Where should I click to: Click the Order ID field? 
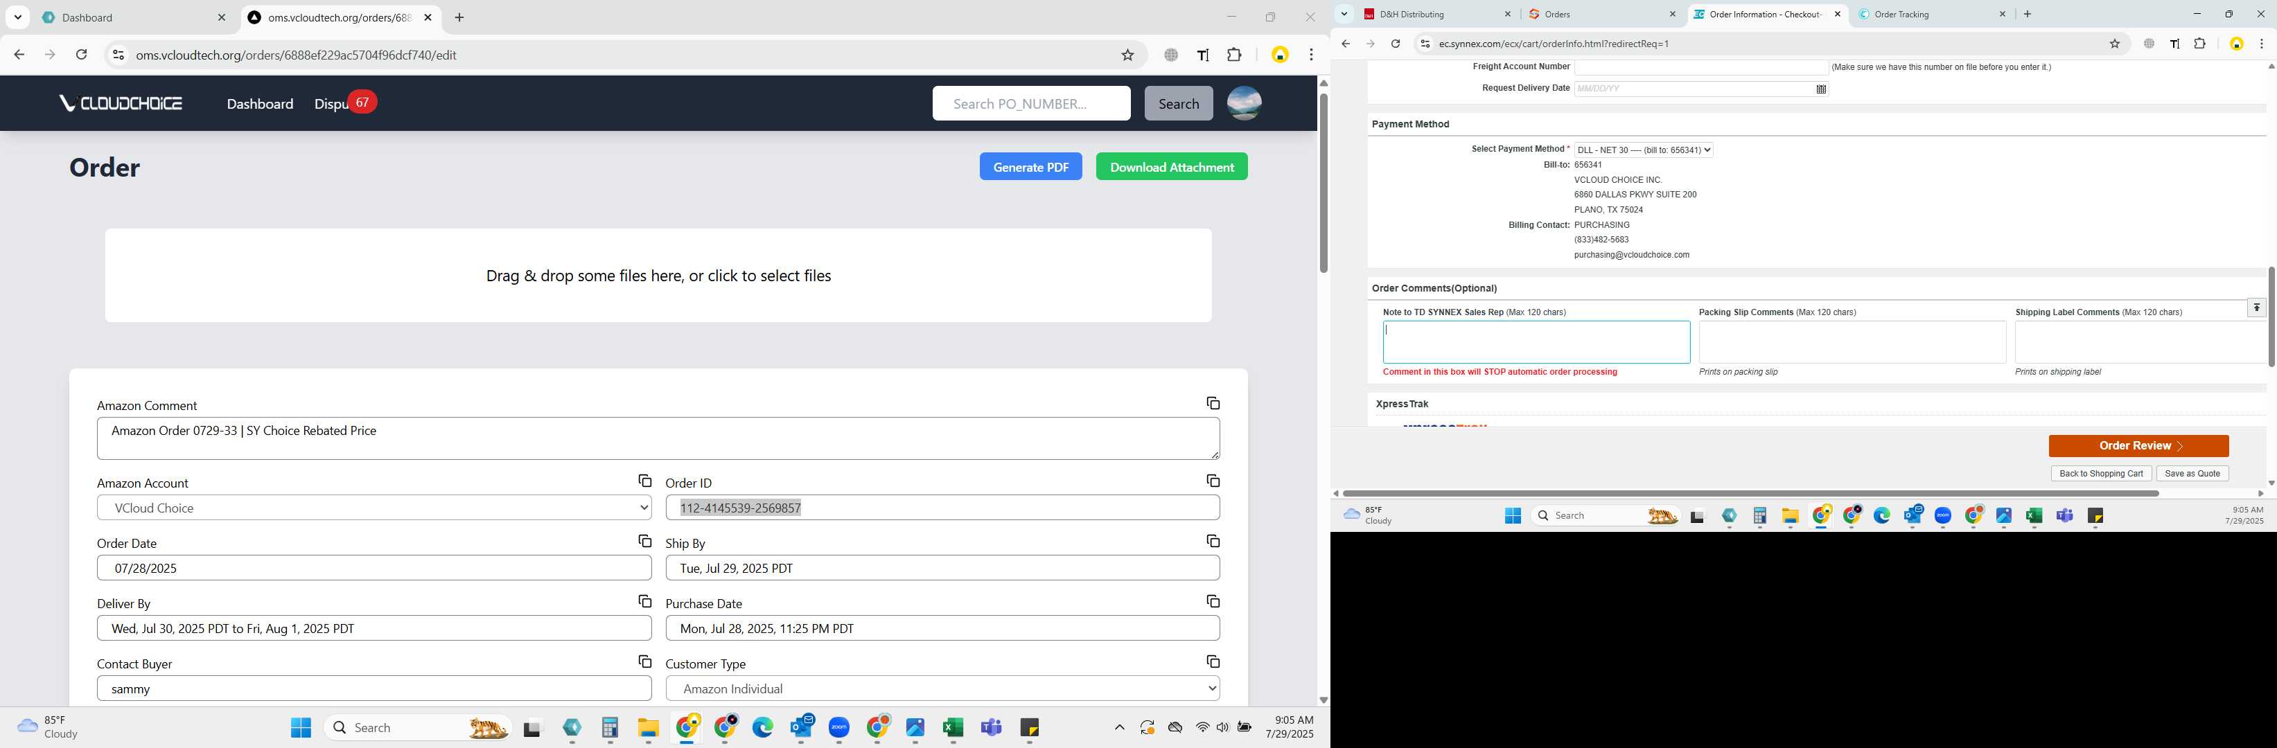coord(942,508)
